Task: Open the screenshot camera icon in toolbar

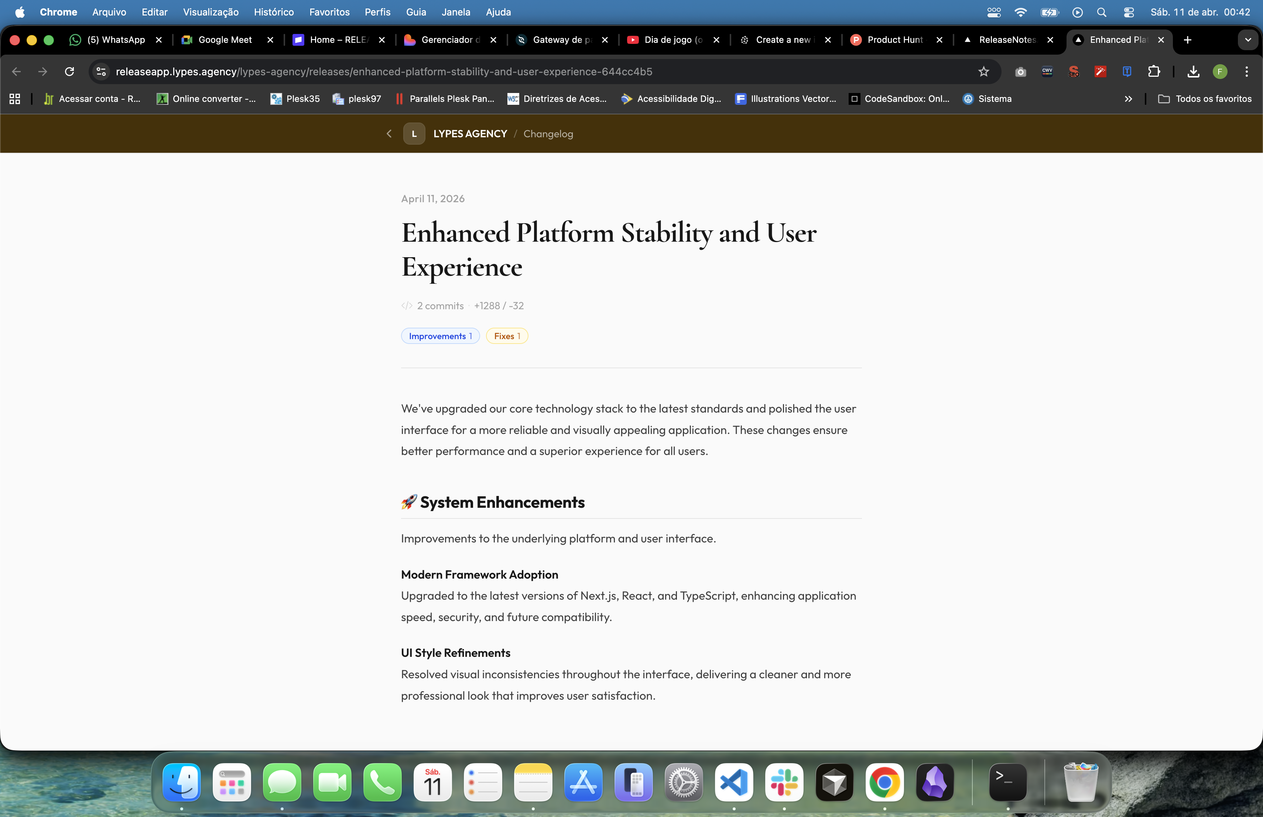Action: (1020, 72)
